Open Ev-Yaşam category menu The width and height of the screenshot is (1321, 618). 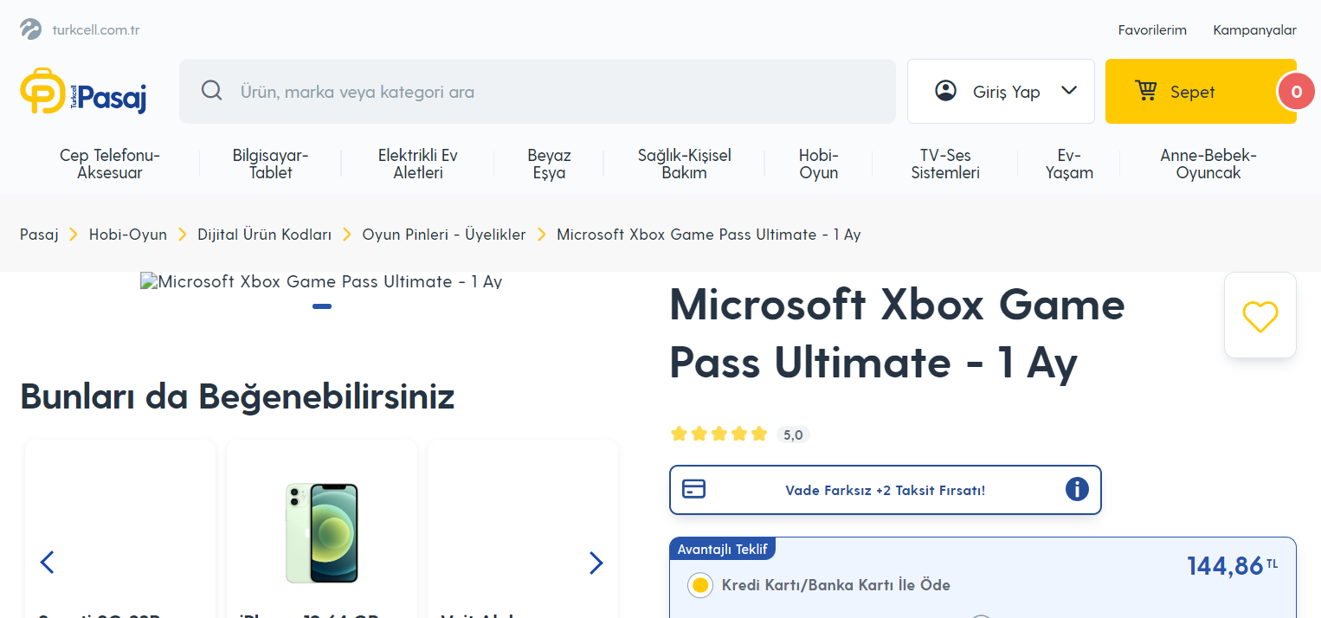(x=1069, y=164)
